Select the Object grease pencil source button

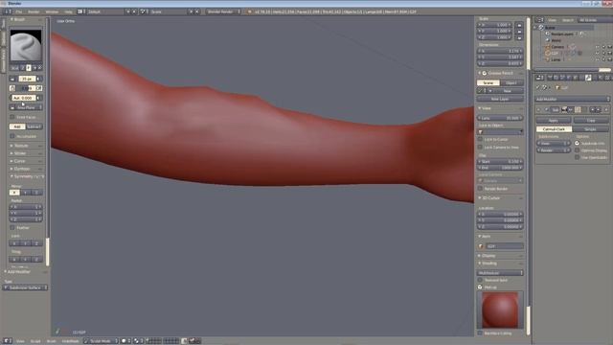tap(511, 83)
